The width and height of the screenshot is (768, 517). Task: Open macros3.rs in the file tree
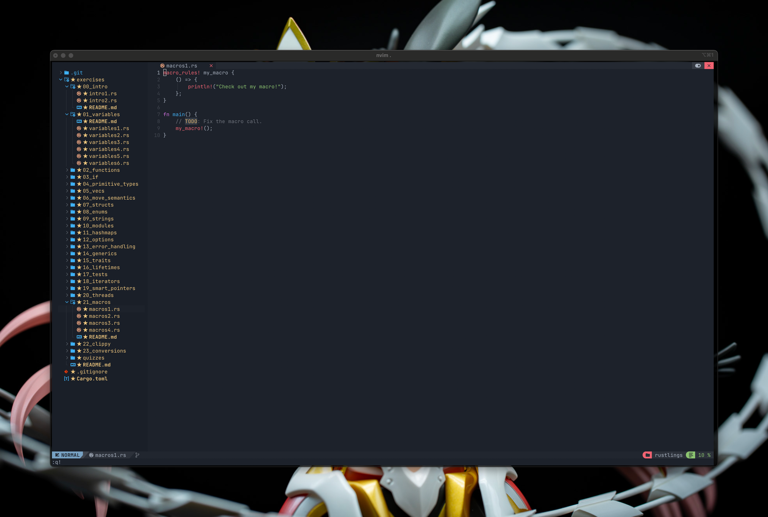tap(104, 323)
